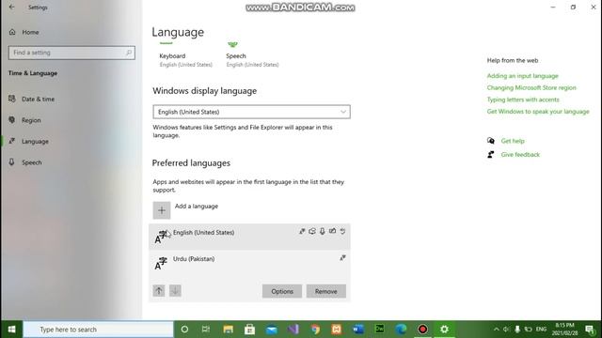Click Settings gear icon on taskbar
This screenshot has height=338, width=602.
(x=444, y=330)
